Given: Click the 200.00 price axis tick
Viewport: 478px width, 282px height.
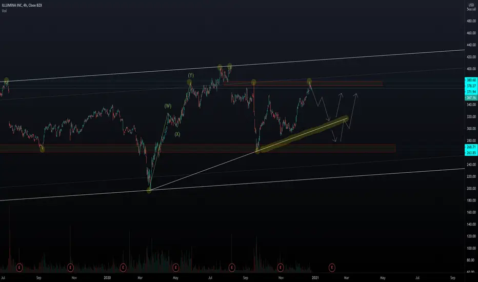Looking at the screenshot, I should 471,188.
